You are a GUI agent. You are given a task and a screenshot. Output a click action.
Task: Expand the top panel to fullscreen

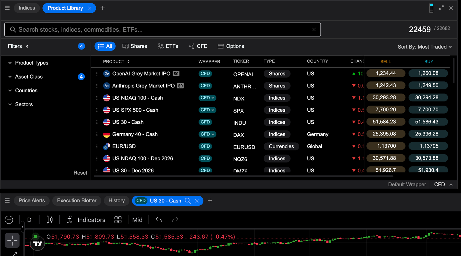[x=441, y=8]
